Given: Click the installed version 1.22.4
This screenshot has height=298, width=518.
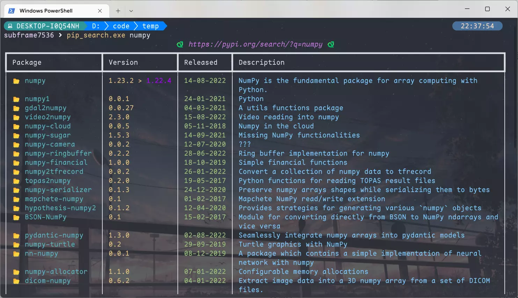Looking at the screenshot, I should tap(159, 80).
